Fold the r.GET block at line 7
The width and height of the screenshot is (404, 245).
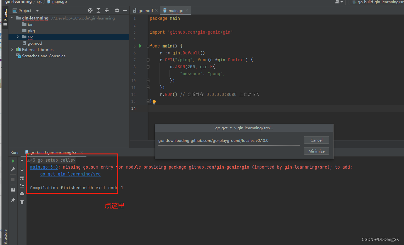[148, 60]
